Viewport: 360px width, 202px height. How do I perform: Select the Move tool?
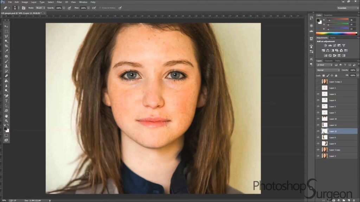click(6, 27)
